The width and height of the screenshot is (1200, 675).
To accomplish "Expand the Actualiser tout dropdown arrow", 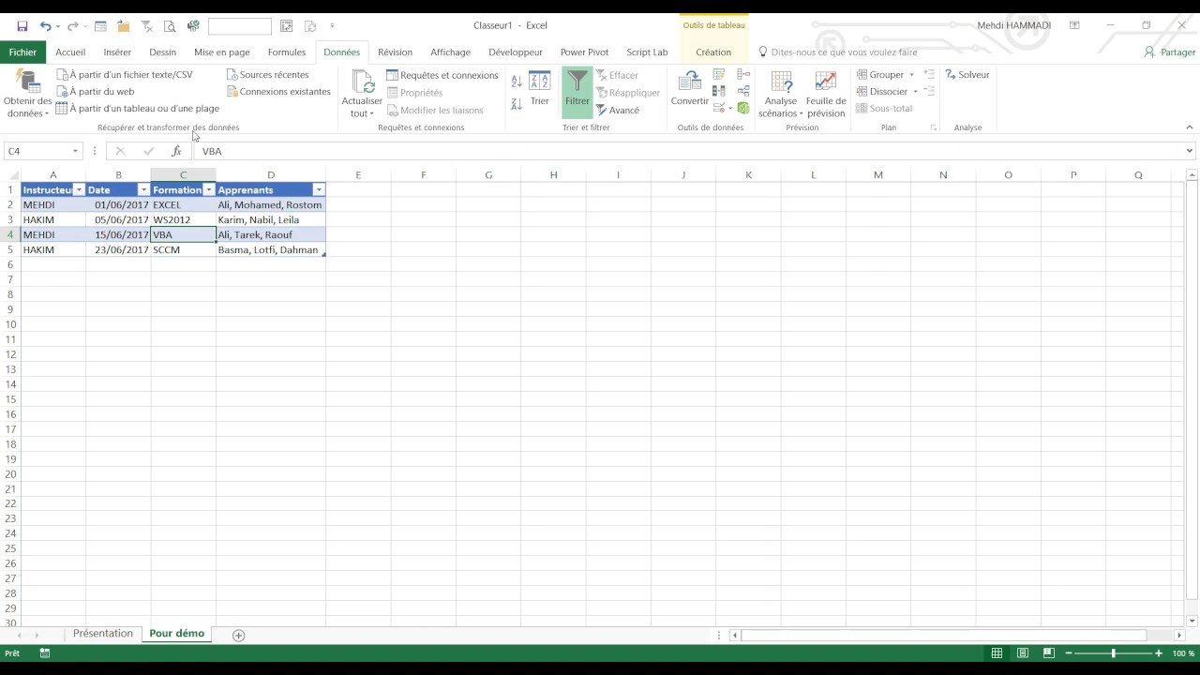I will [x=372, y=114].
